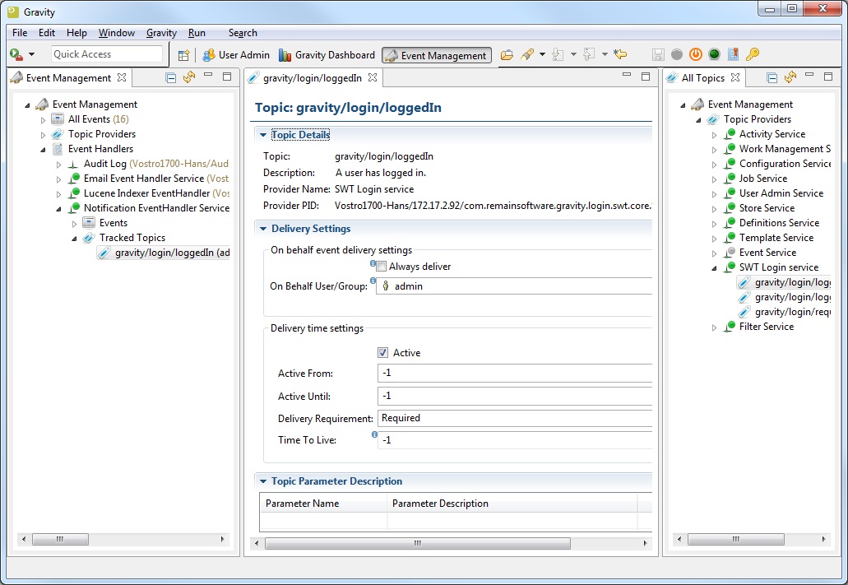Image resolution: width=848 pixels, height=585 pixels.
Task: Collapse the Topic Details section
Action: 263,135
